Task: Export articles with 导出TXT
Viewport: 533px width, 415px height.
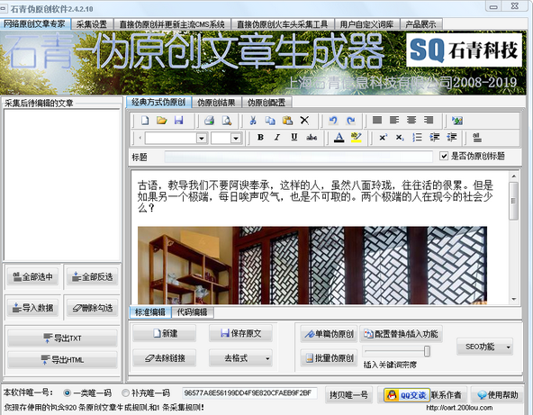Action: [x=62, y=338]
